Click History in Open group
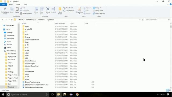Viewport: 172px width, 97px height. click(87, 13)
